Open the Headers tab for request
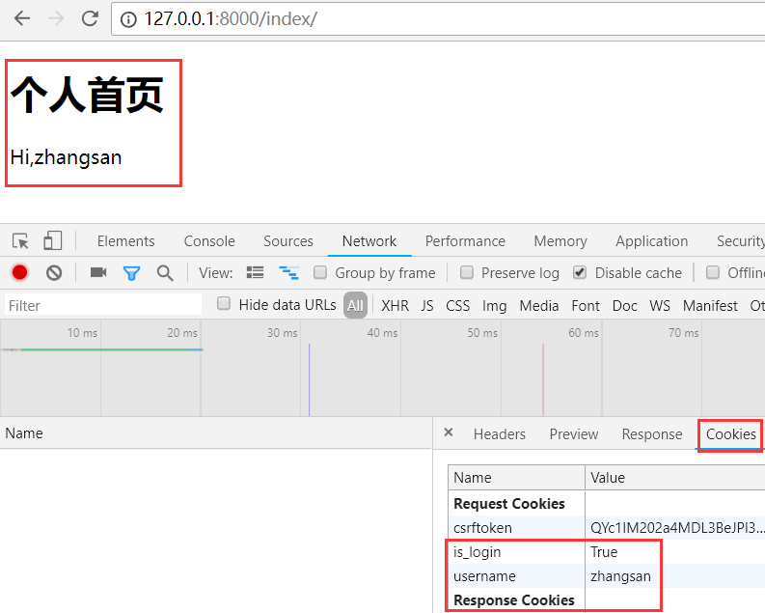 click(x=499, y=434)
